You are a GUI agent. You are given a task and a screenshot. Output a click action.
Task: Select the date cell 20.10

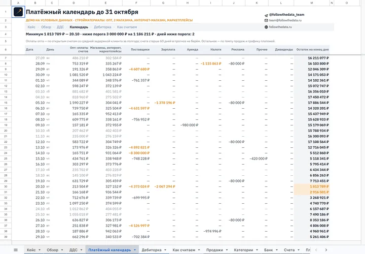click(35, 186)
